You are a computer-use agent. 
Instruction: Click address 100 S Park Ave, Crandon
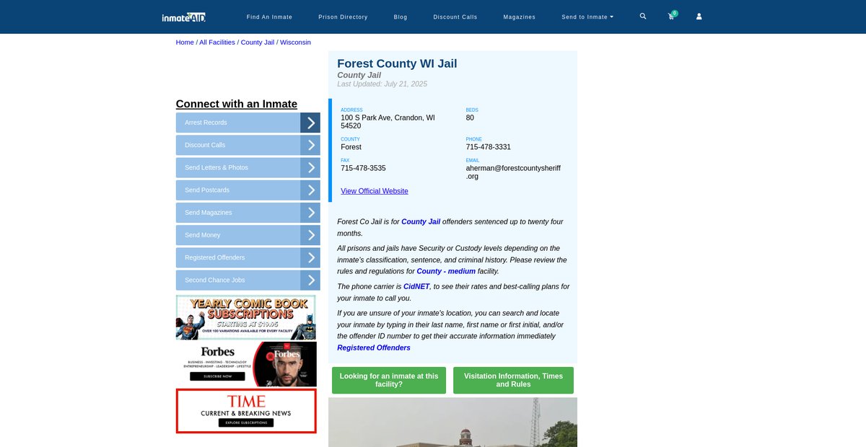click(388, 122)
